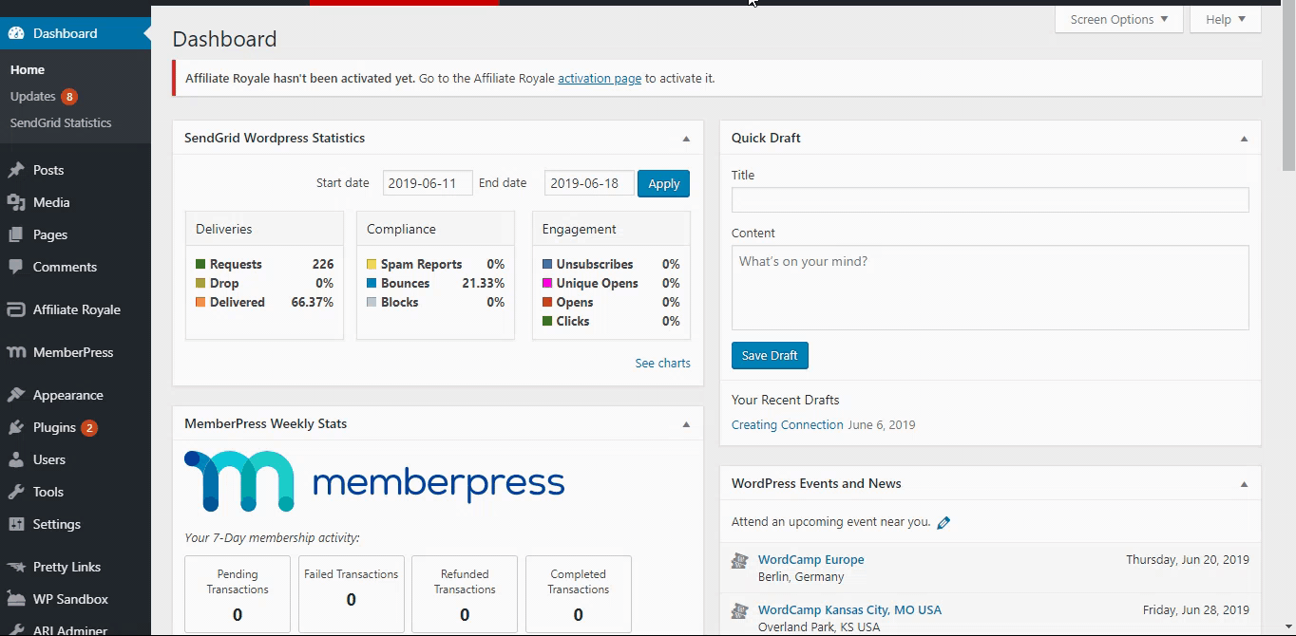Click the memberpress logo

pyautogui.click(x=374, y=481)
